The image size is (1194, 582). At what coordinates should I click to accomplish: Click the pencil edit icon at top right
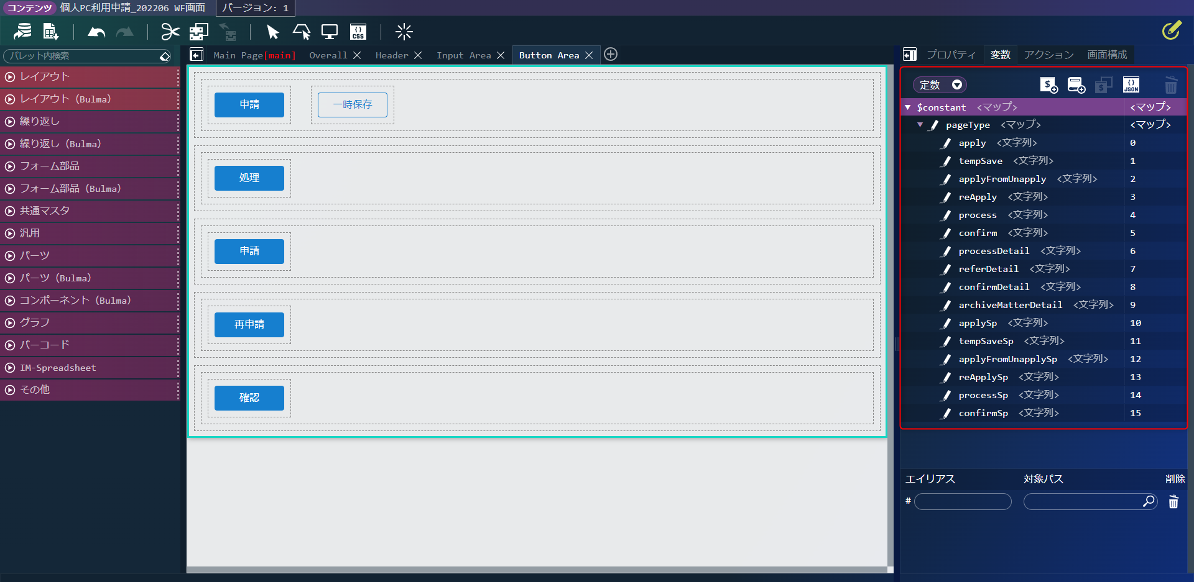tap(1172, 30)
